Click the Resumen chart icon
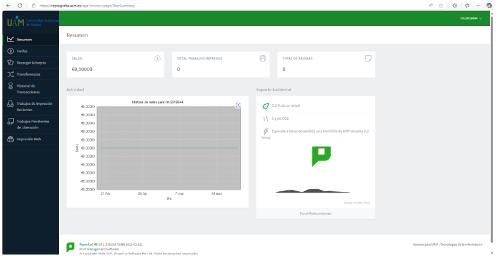The height and width of the screenshot is (257, 497). click(11, 39)
